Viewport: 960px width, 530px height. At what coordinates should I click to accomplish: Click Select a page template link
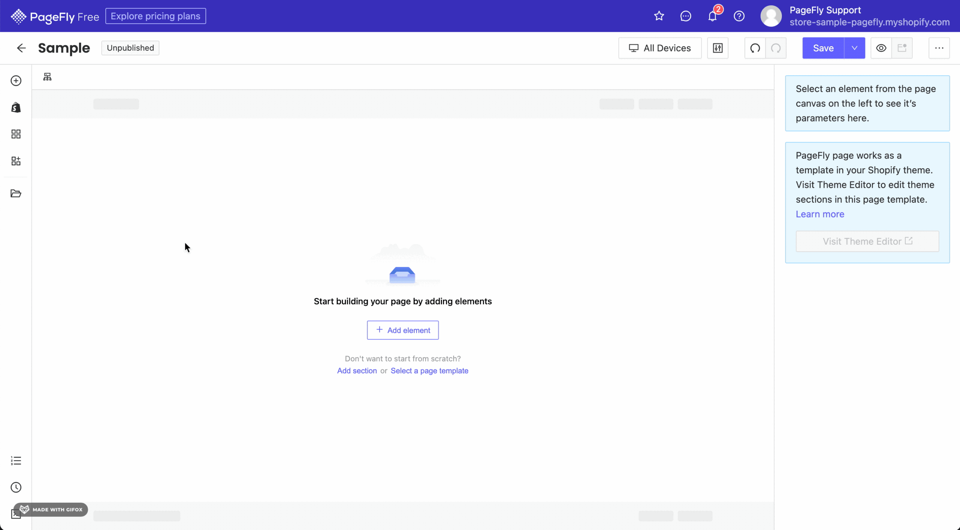(x=429, y=371)
